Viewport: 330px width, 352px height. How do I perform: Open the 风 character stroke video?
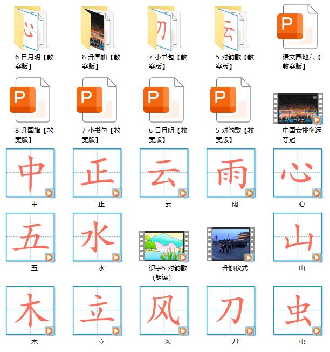164,311
